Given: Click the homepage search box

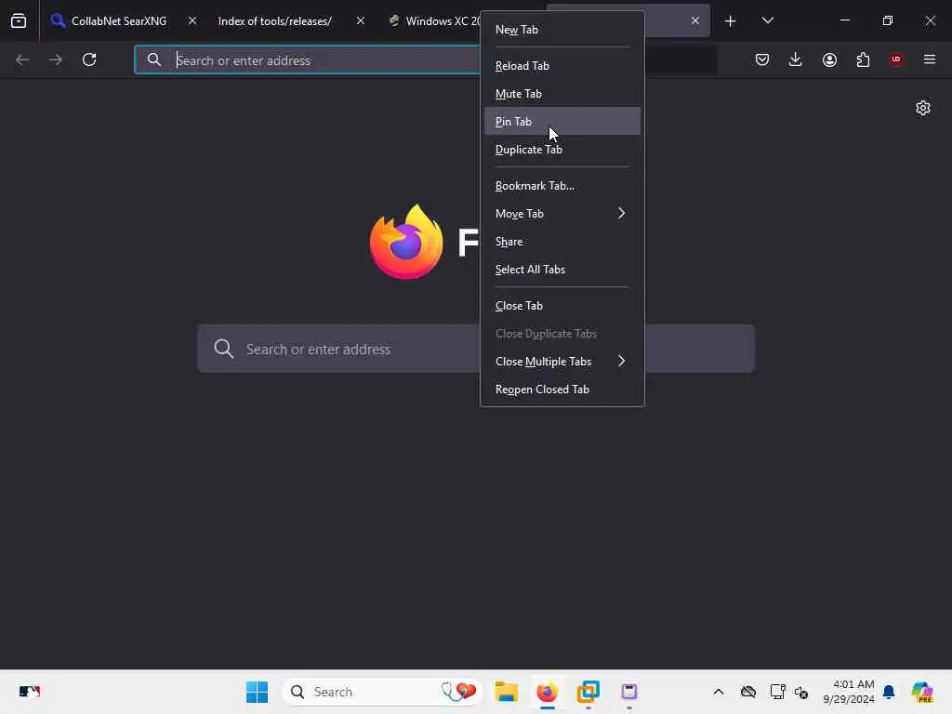Looking at the screenshot, I should pos(476,350).
